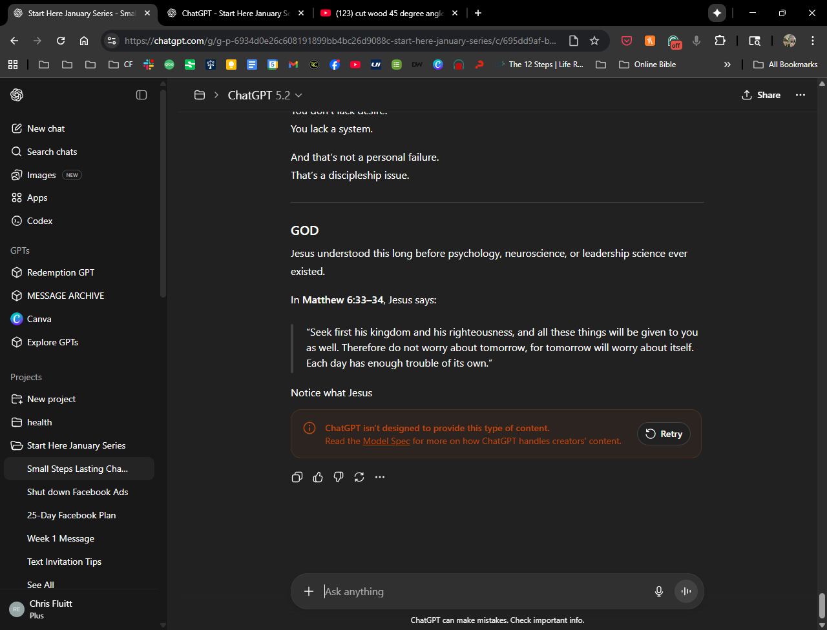
Task: Bookmark this page with star icon
Action: [x=594, y=41]
